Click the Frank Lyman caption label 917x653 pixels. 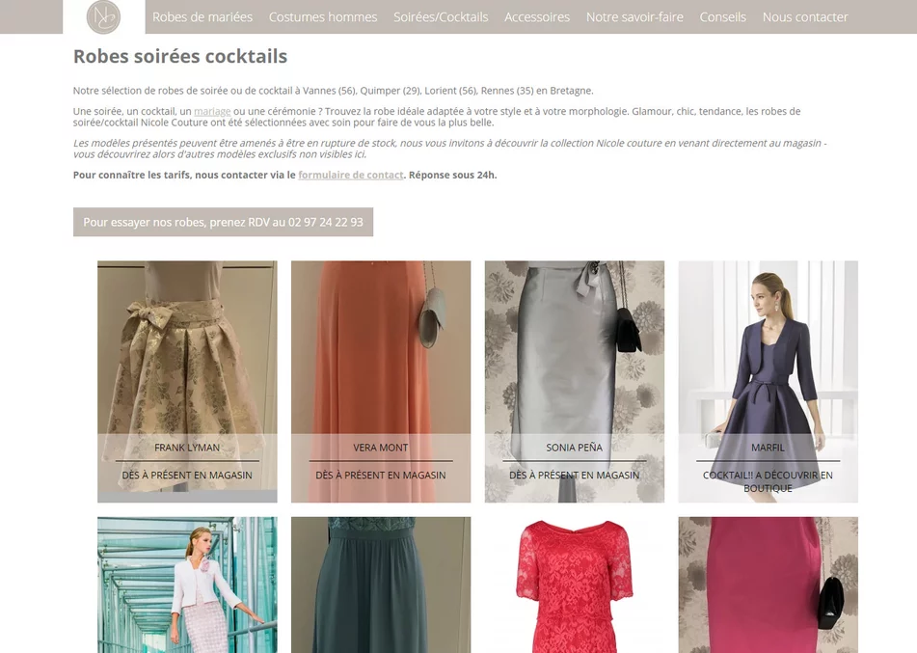click(187, 448)
